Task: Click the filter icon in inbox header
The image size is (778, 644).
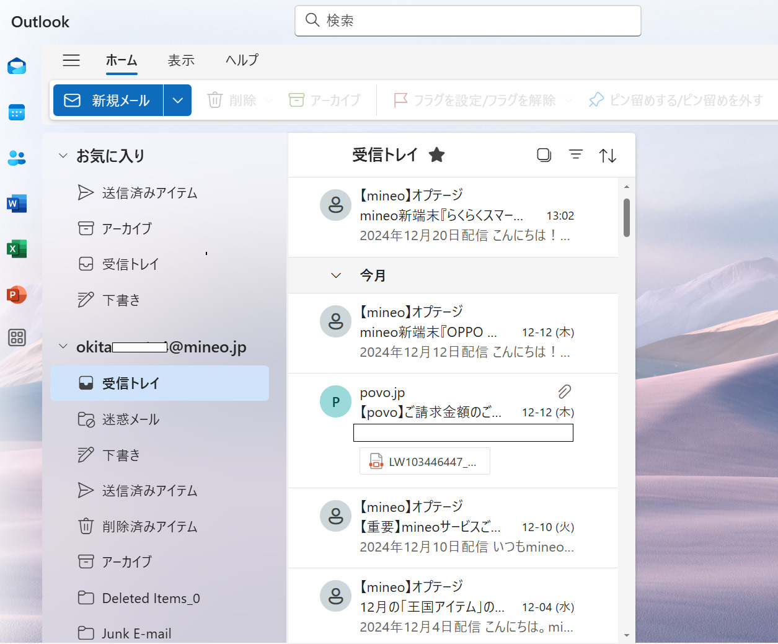Action: [576, 155]
